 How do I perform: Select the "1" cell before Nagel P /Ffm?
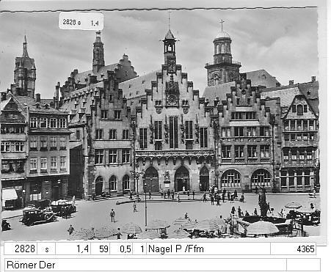click(x=139, y=249)
